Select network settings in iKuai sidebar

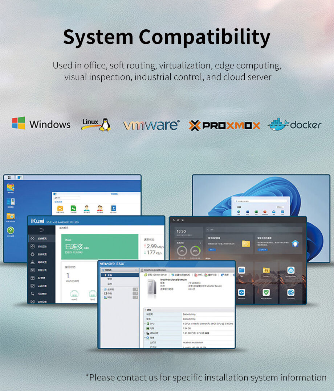(33, 262)
